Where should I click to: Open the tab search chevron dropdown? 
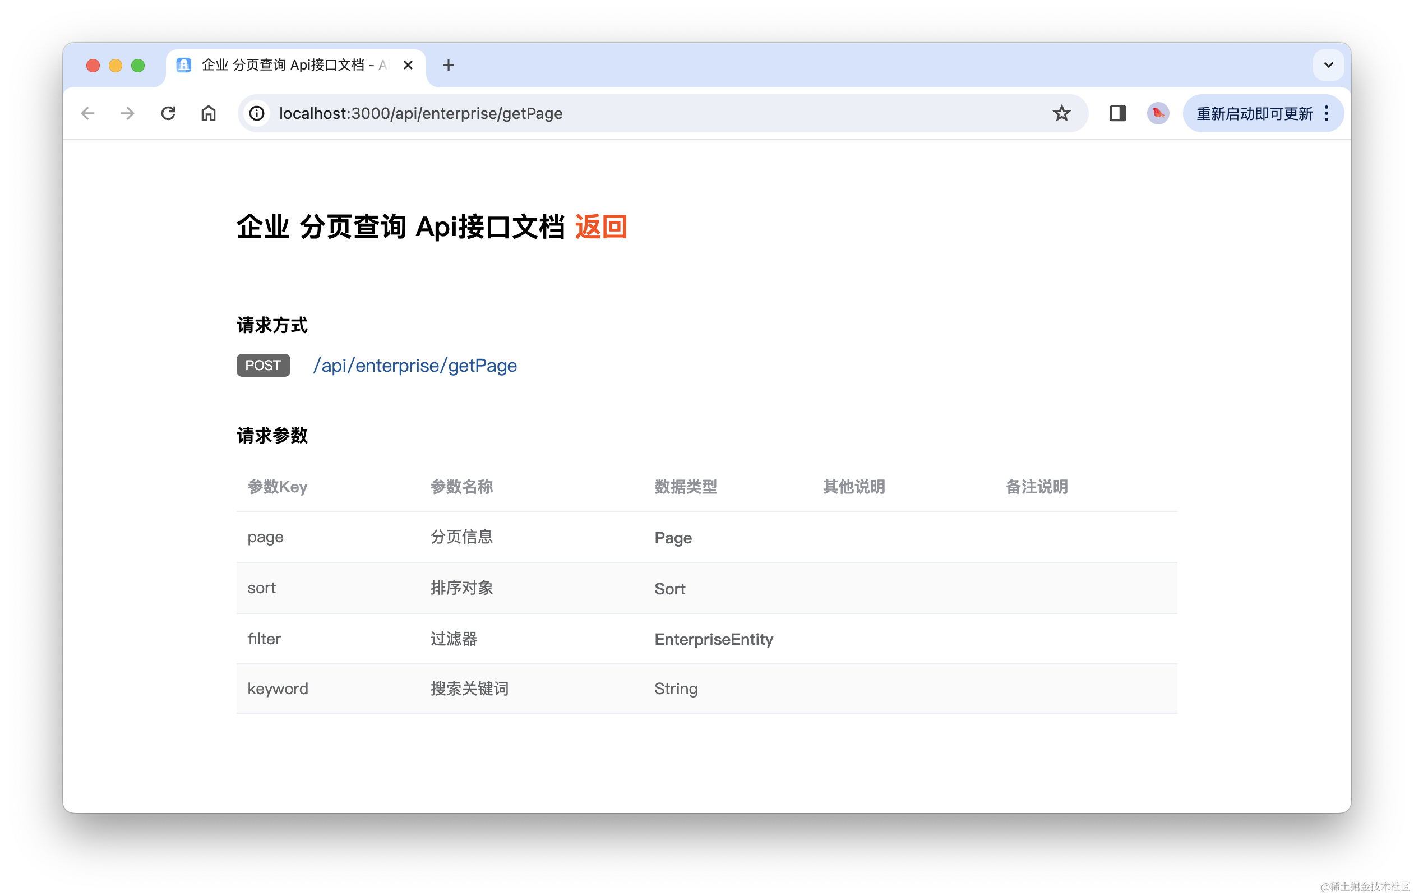(1328, 65)
